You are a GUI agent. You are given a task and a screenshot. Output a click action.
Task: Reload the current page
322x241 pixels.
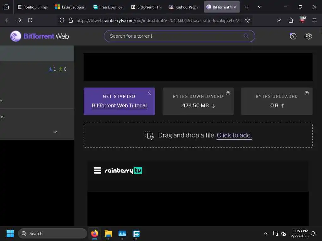pyautogui.click(x=30, y=20)
